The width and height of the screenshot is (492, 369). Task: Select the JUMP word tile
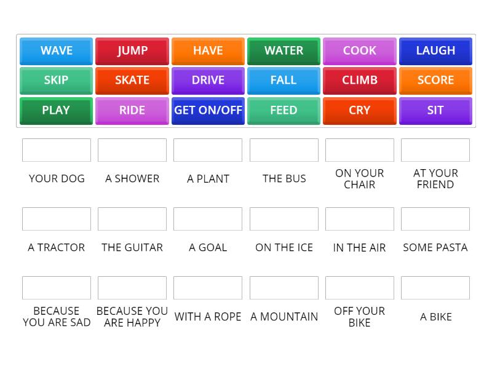click(x=132, y=51)
